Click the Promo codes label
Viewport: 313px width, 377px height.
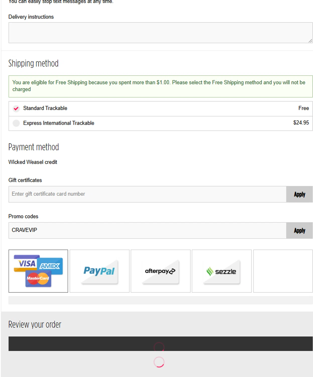coord(23,216)
